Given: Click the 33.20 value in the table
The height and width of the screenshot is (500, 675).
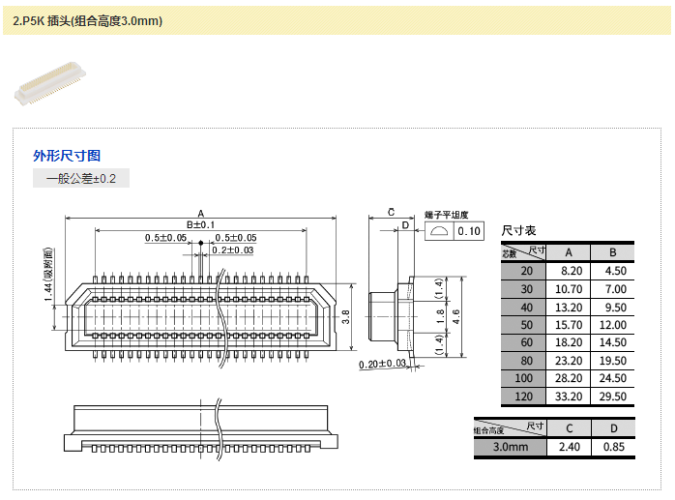Looking at the screenshot, I should tap(571, 397).
